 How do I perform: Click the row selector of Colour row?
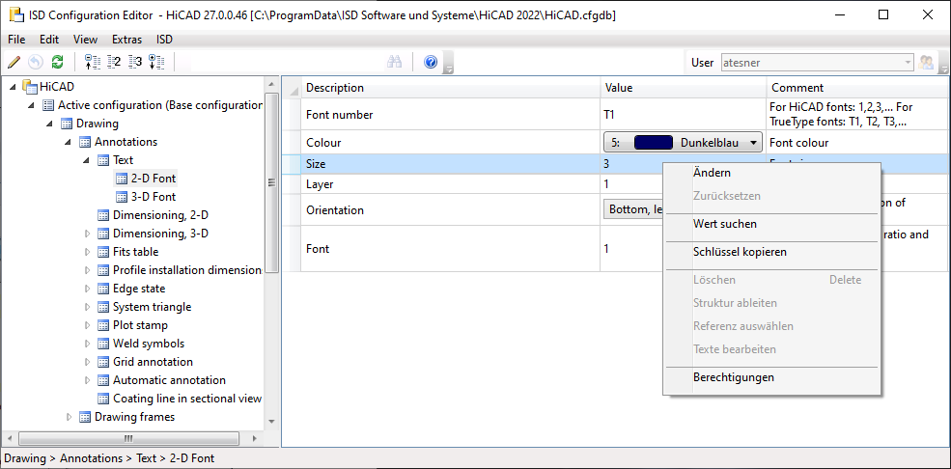tap(292, 143)
